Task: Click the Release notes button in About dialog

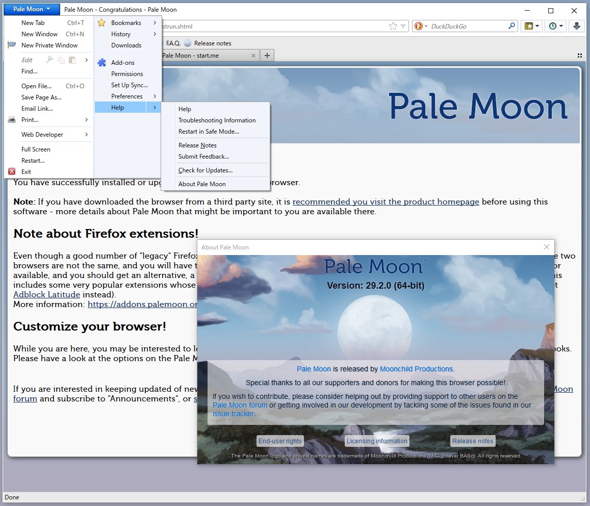Action: [473, 441]
